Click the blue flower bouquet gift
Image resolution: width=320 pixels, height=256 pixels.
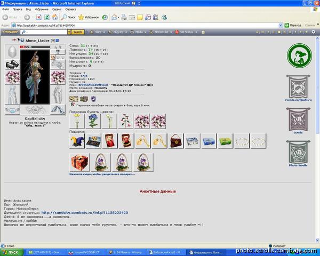pyautogui.click(x=93, y=121)
